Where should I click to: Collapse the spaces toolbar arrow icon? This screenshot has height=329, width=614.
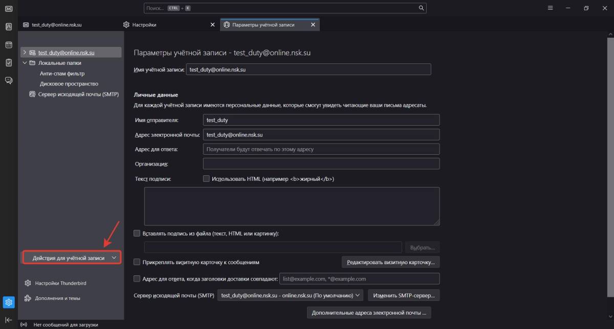pos(9,320)
